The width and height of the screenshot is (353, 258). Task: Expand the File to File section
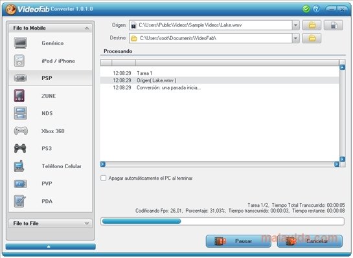click(x=87, y=223)
